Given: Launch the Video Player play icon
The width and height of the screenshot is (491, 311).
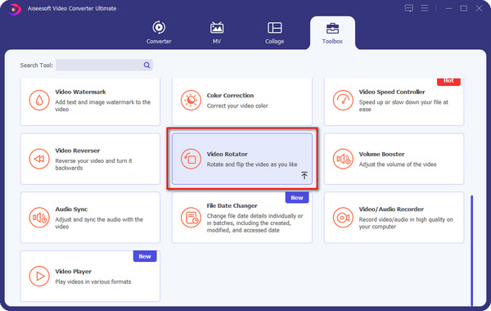Looking at the screenshot, I should click(39, 276).
